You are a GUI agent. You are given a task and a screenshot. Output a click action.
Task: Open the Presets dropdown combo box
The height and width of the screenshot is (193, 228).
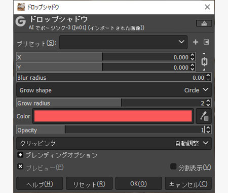(123, 42)
